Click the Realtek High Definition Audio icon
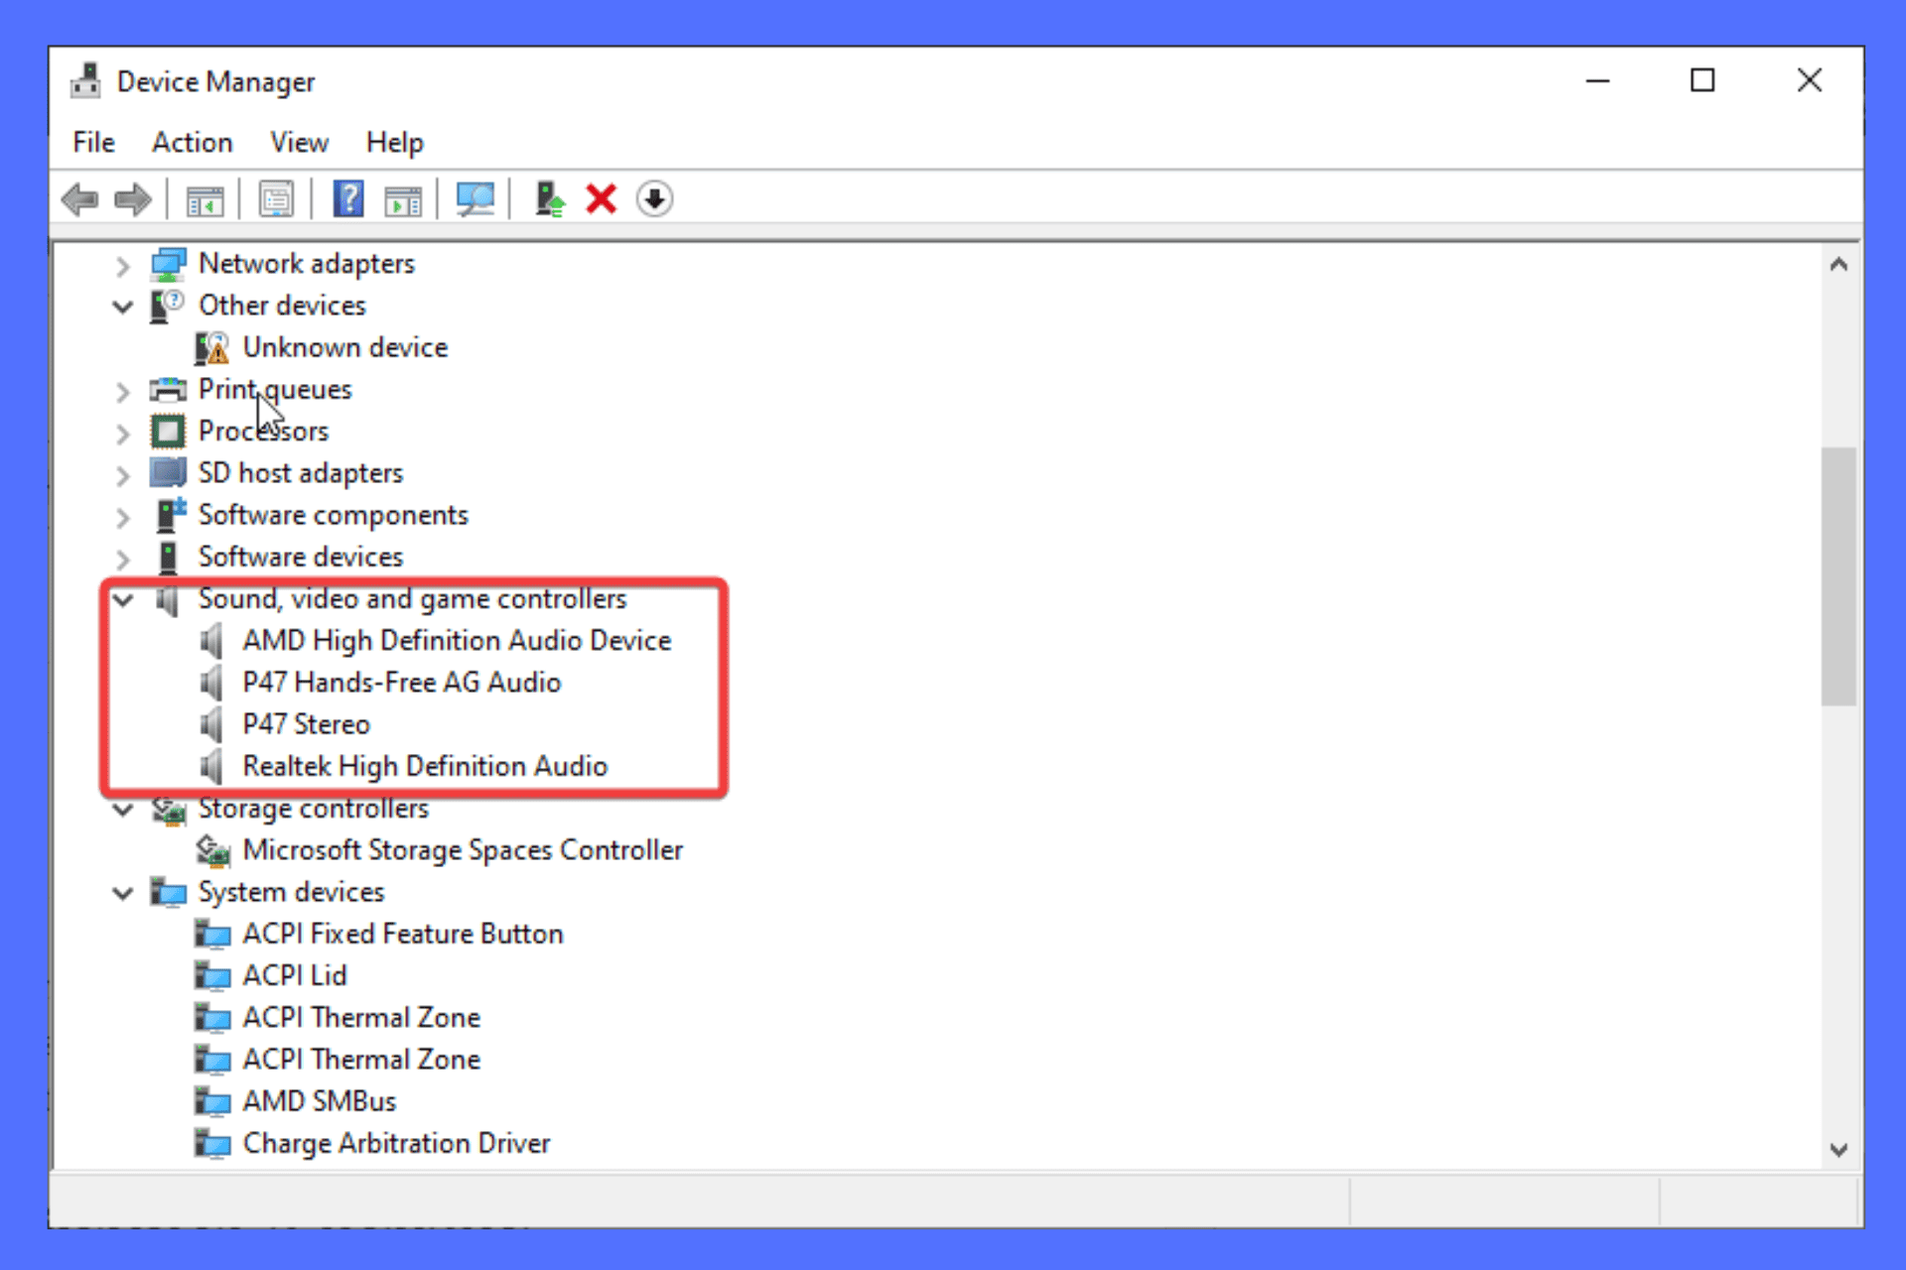The width and height of the screenshot is (1906, 1270). point(211,765)
